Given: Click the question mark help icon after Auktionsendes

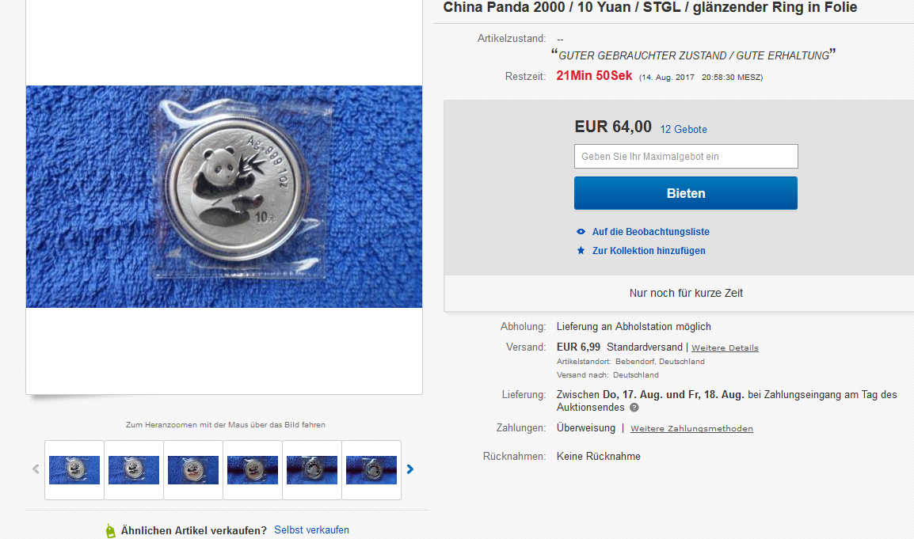Looking at the screenshot, I should pyautogui.click(x=634, y=408).
